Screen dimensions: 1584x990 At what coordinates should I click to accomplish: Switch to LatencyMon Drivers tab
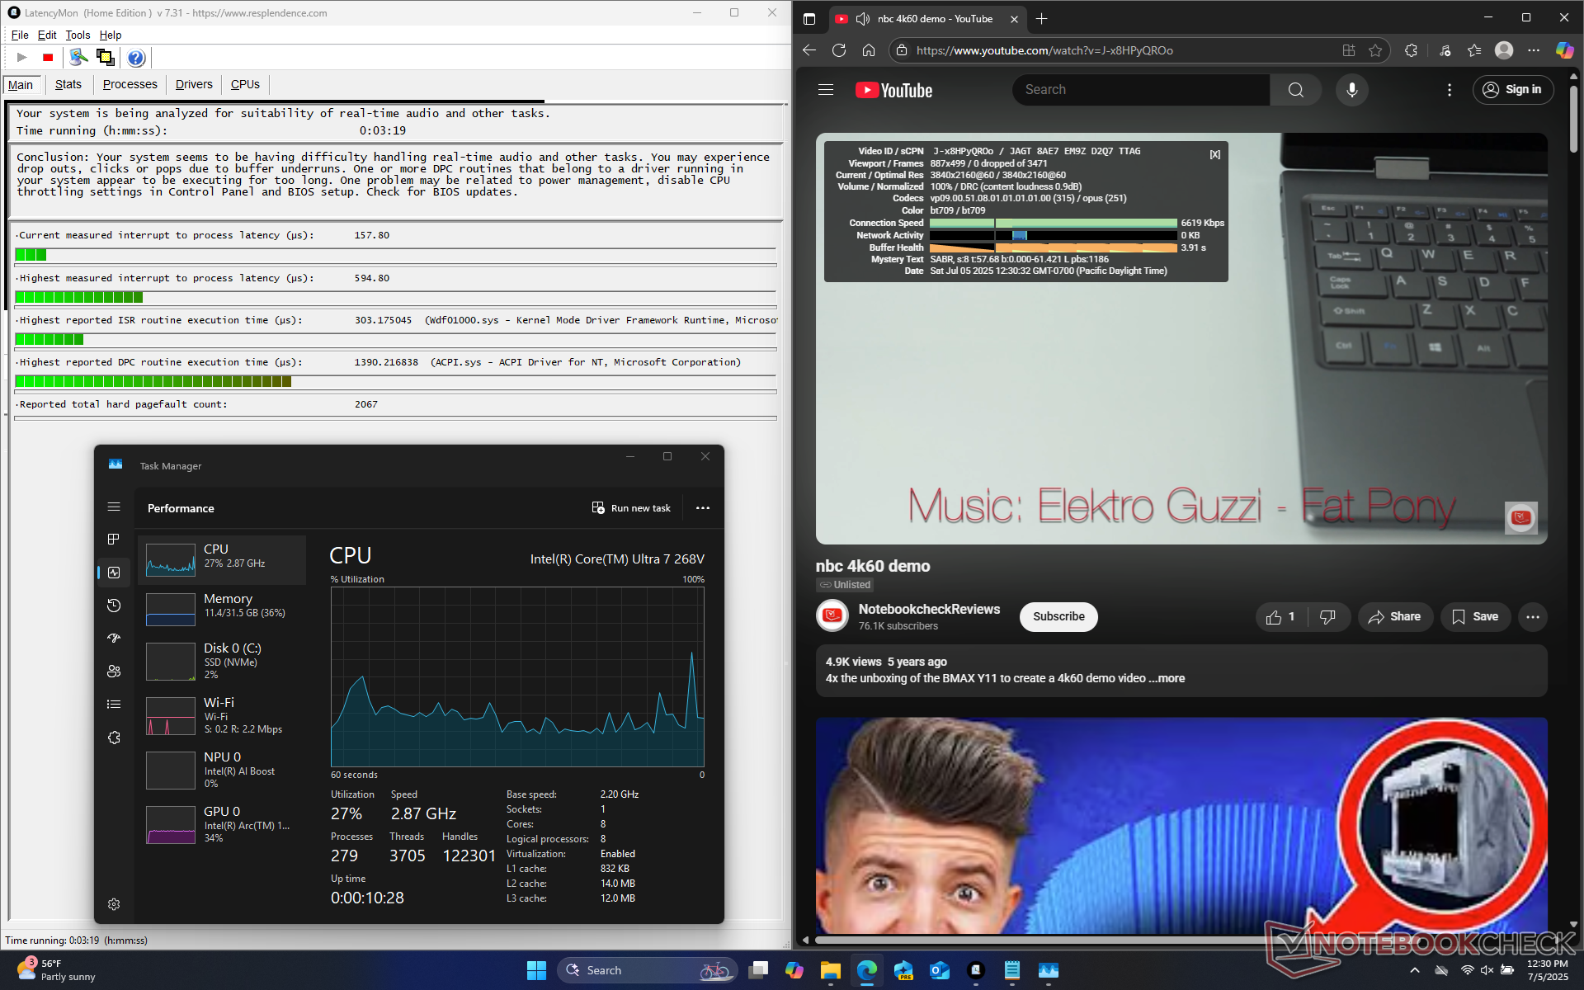tap(194, 84)
